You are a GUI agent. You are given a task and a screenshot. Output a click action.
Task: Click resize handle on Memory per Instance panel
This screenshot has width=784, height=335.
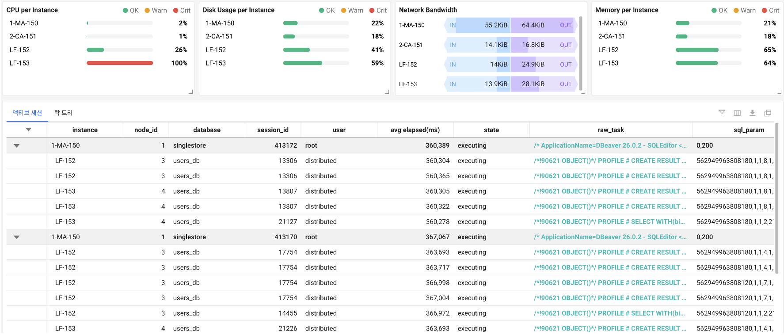780,92
